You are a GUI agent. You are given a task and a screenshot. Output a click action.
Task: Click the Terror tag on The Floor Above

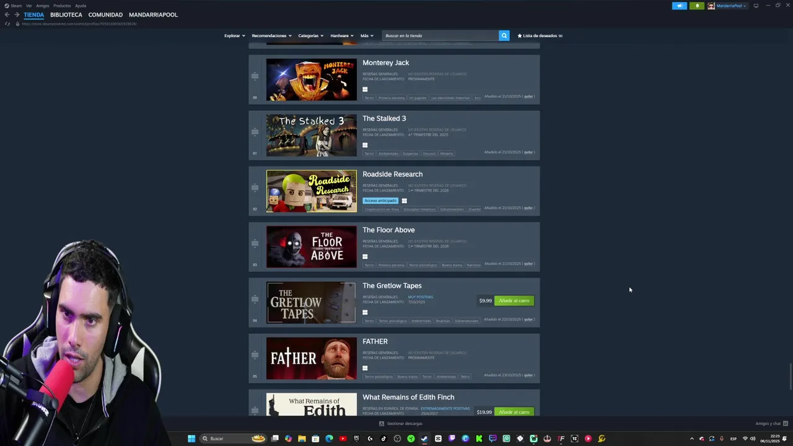point(369,265)
